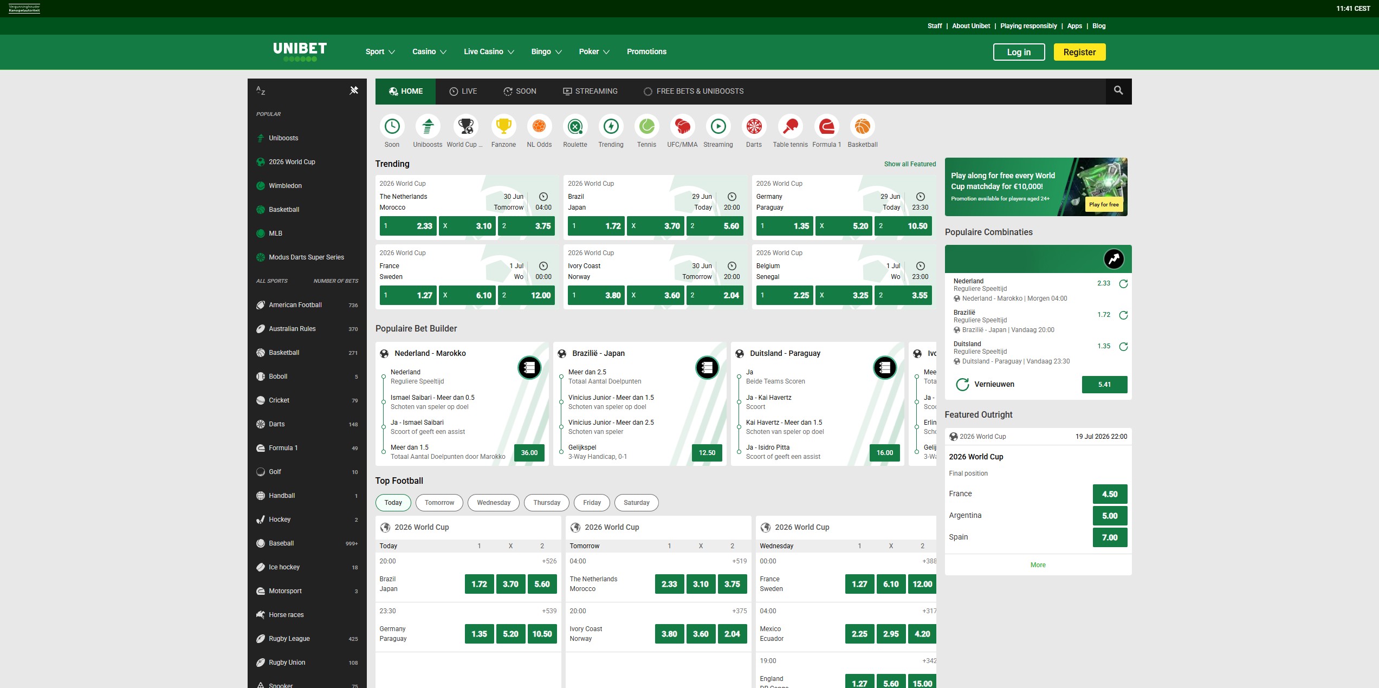1379x688 pixels.
Task: Open the Roulette shortcut icon
Action: tap(575, 126)
